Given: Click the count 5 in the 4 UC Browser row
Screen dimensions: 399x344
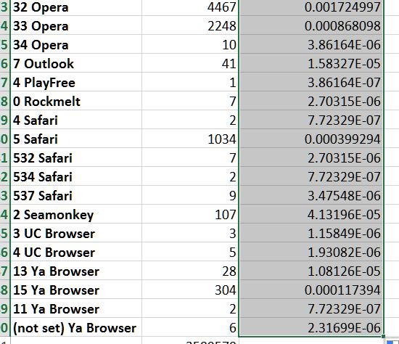Looking at the screenshot, I should (190, 251).
